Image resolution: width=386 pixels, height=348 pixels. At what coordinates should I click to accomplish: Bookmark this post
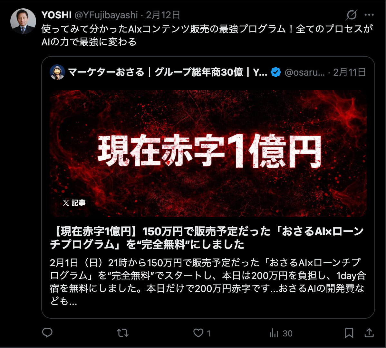(349, 333)
